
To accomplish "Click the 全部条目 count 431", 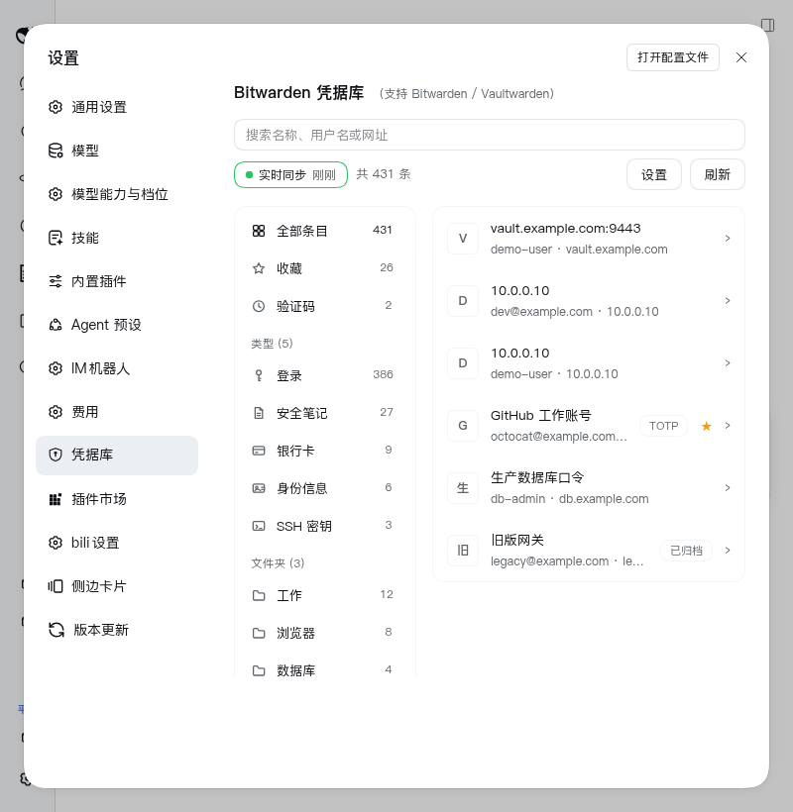I will coord(383,230).
